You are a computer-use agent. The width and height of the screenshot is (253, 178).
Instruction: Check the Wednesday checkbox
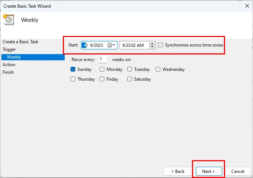158,69
